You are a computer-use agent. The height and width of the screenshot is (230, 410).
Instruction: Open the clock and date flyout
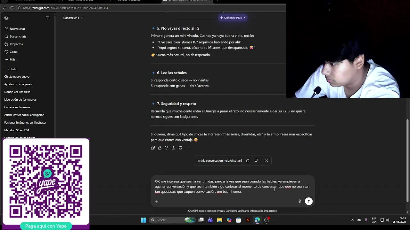click(x=400, y=220)
